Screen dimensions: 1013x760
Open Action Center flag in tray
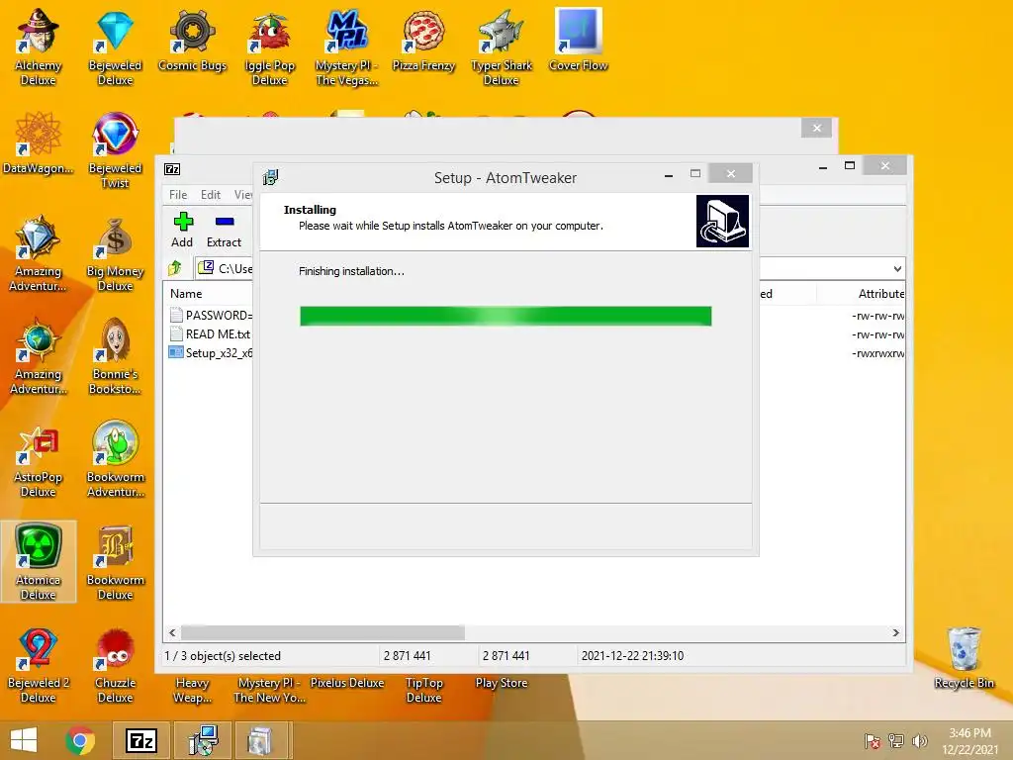[873, 741]
